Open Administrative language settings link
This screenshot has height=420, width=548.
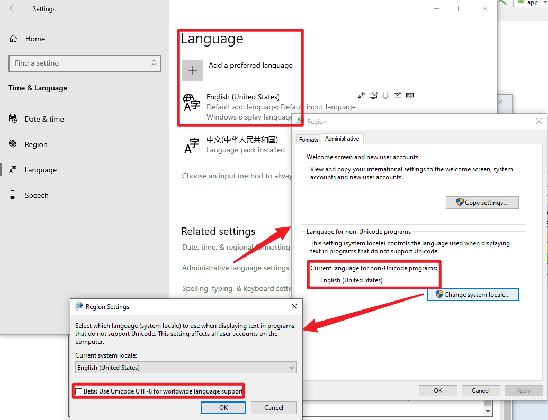(236, 268)
